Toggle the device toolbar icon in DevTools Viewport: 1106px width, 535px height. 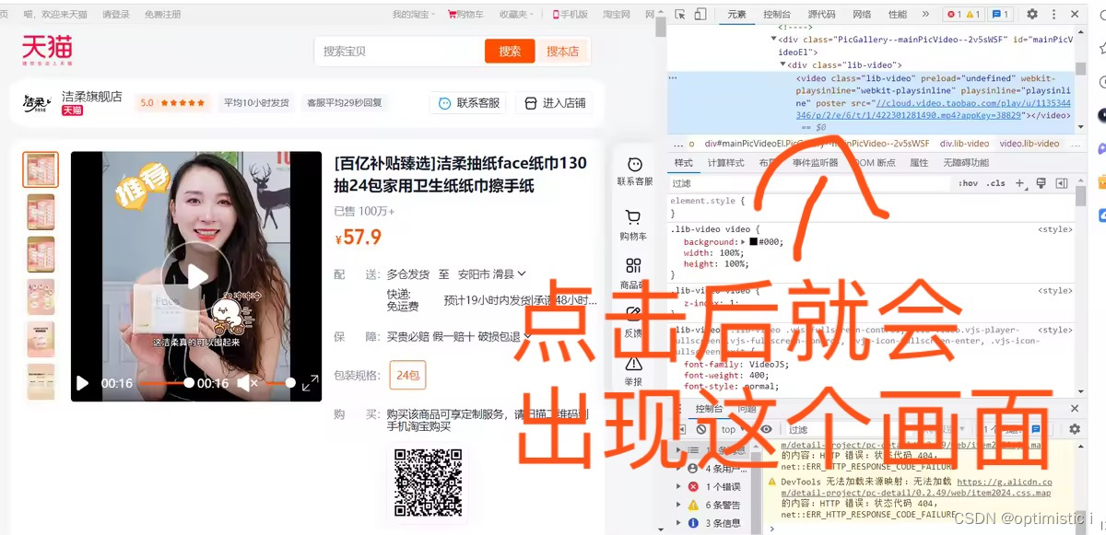click(700, 14)
